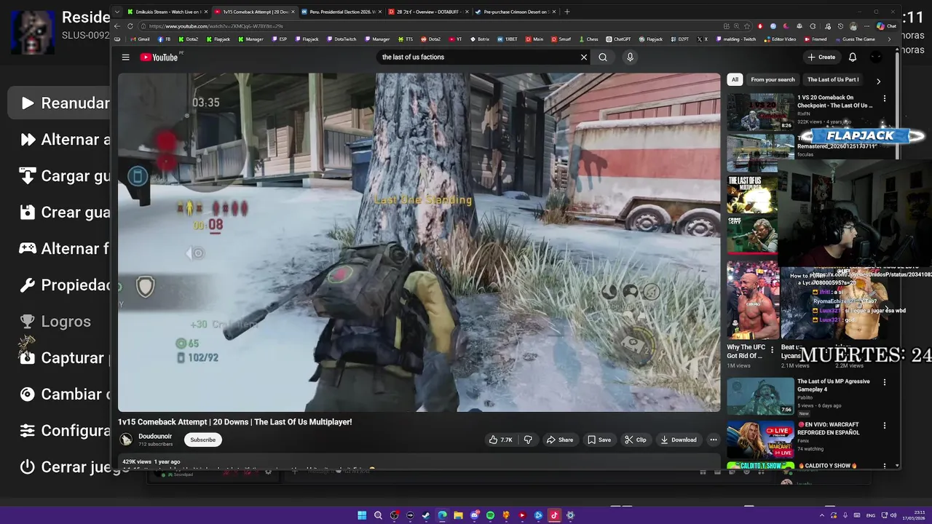Open the Share dialog

point(559,440)
